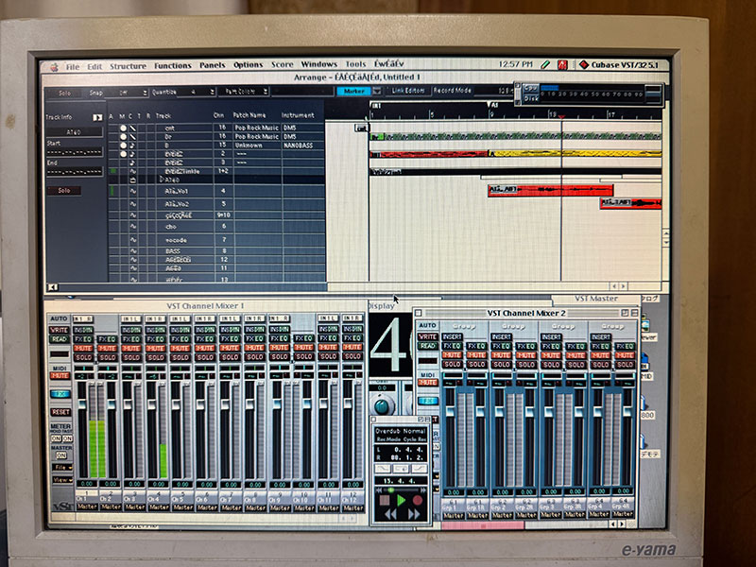Click the volume fader of channel Ch 5
Image resolution: width=756 pixels, height=567 pixels.
pyautogui.click(x=176, y=404)
